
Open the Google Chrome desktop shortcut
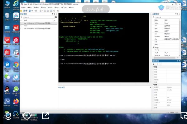coord(16,66)
